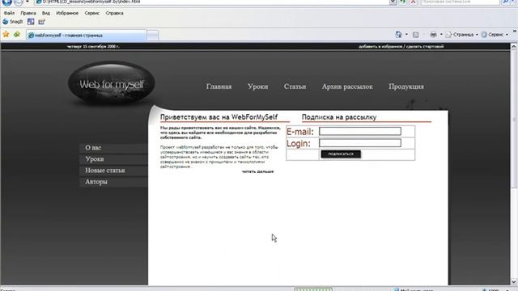Open Архив рассылок page
518x291 pixels.
click(347, 86)
